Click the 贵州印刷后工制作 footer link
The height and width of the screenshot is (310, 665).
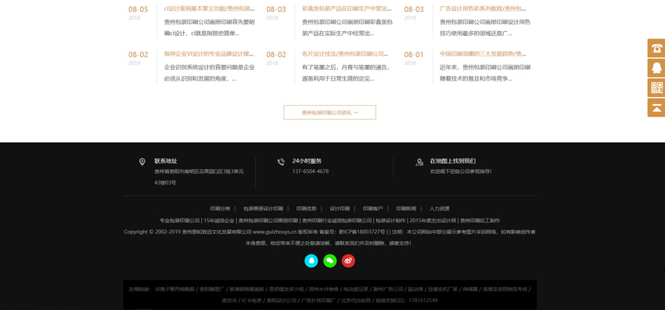coord(480,221)
